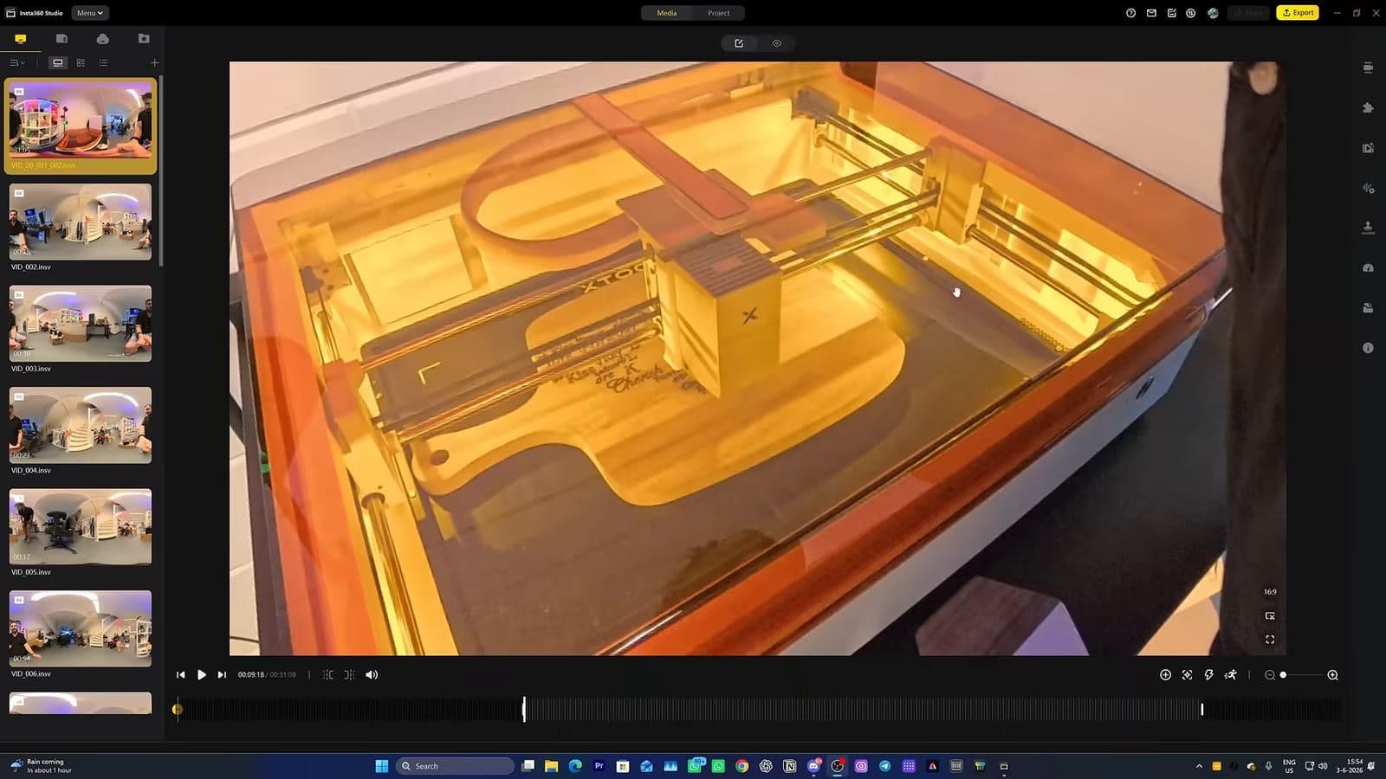This screenshot has width=1386, height=779.
Task: Open the cloud storage tab icon
Action: coord(103,39)
